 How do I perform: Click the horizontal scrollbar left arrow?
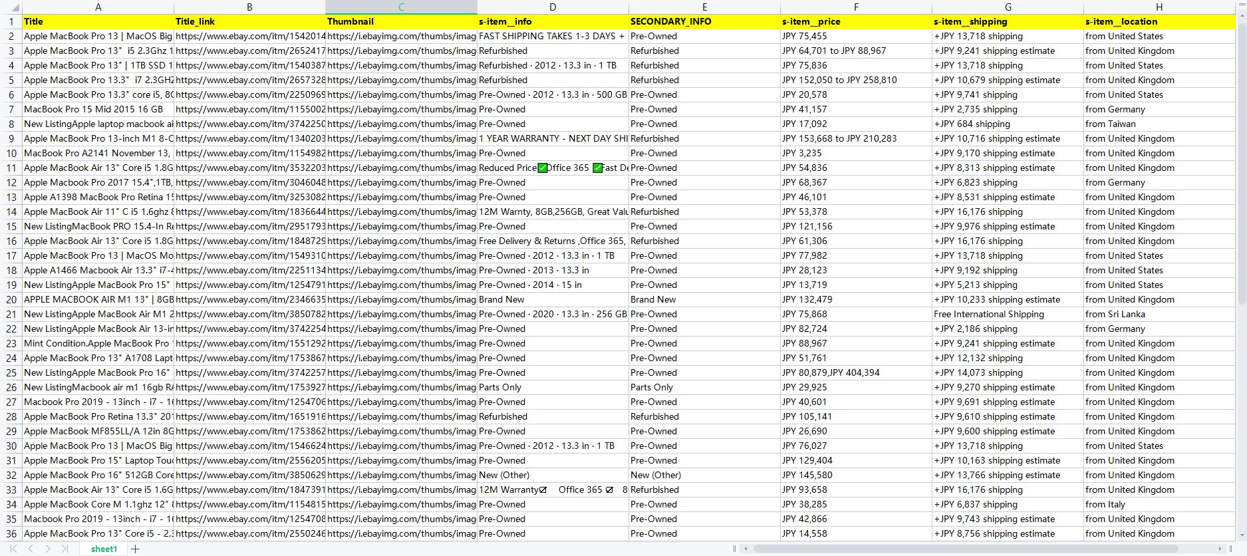click(746, 549)
